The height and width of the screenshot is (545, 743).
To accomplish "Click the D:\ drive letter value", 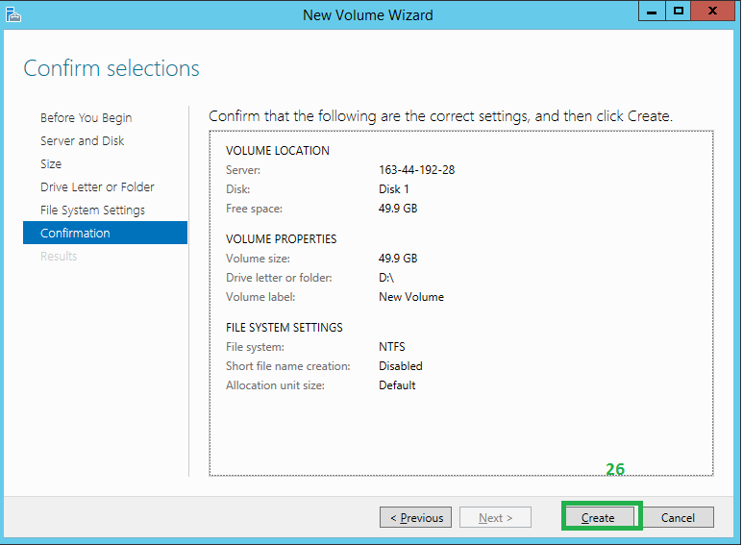I will pos(386,278).
